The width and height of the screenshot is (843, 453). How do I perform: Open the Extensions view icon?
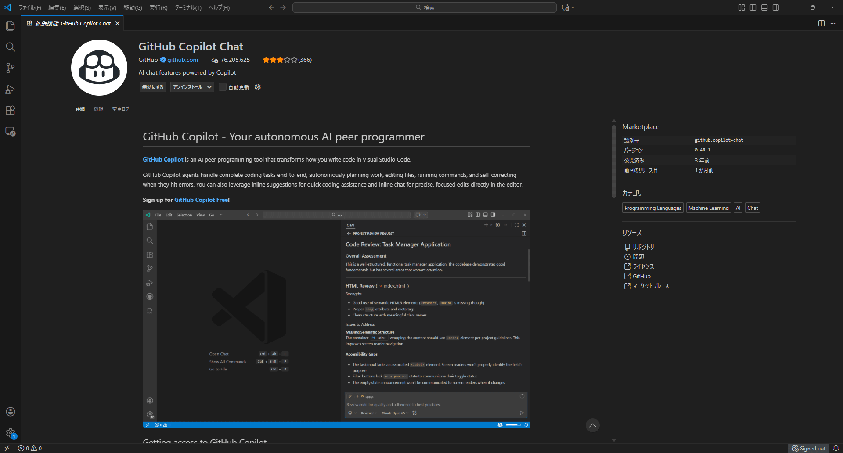tap(10, 111)
